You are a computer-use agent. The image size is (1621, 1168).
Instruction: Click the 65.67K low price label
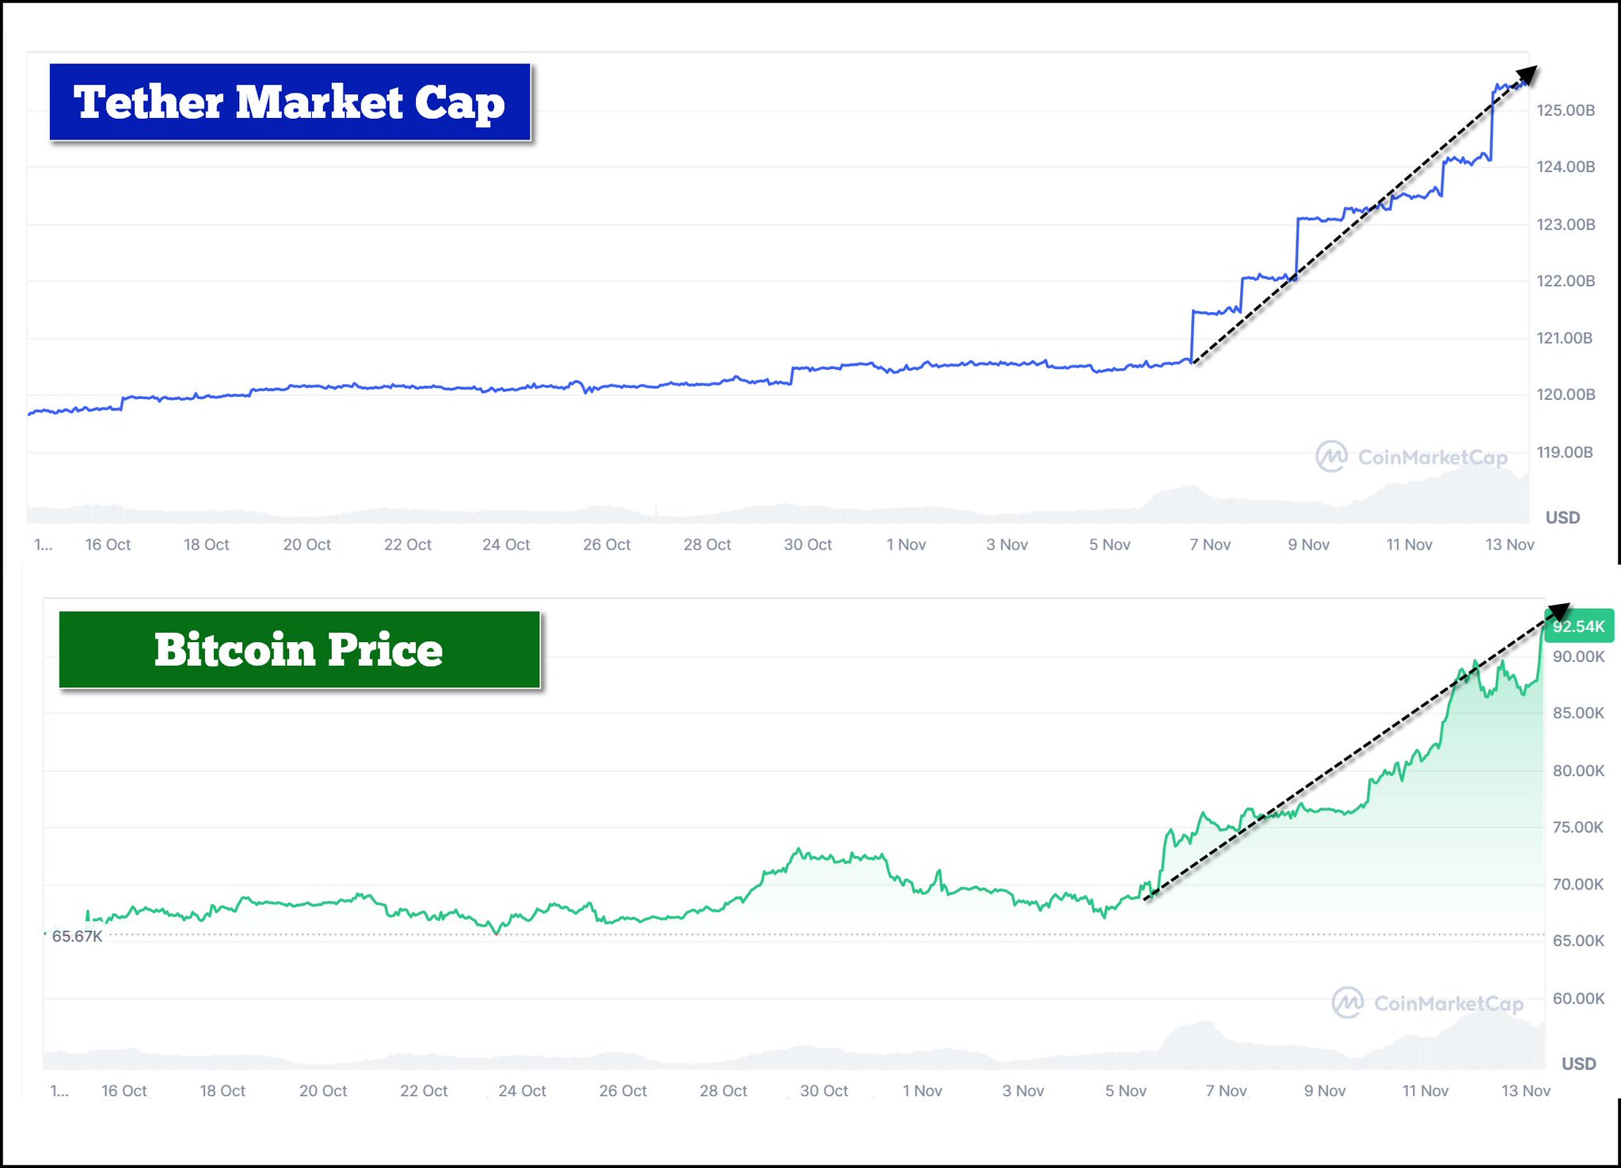pos(77,936)
